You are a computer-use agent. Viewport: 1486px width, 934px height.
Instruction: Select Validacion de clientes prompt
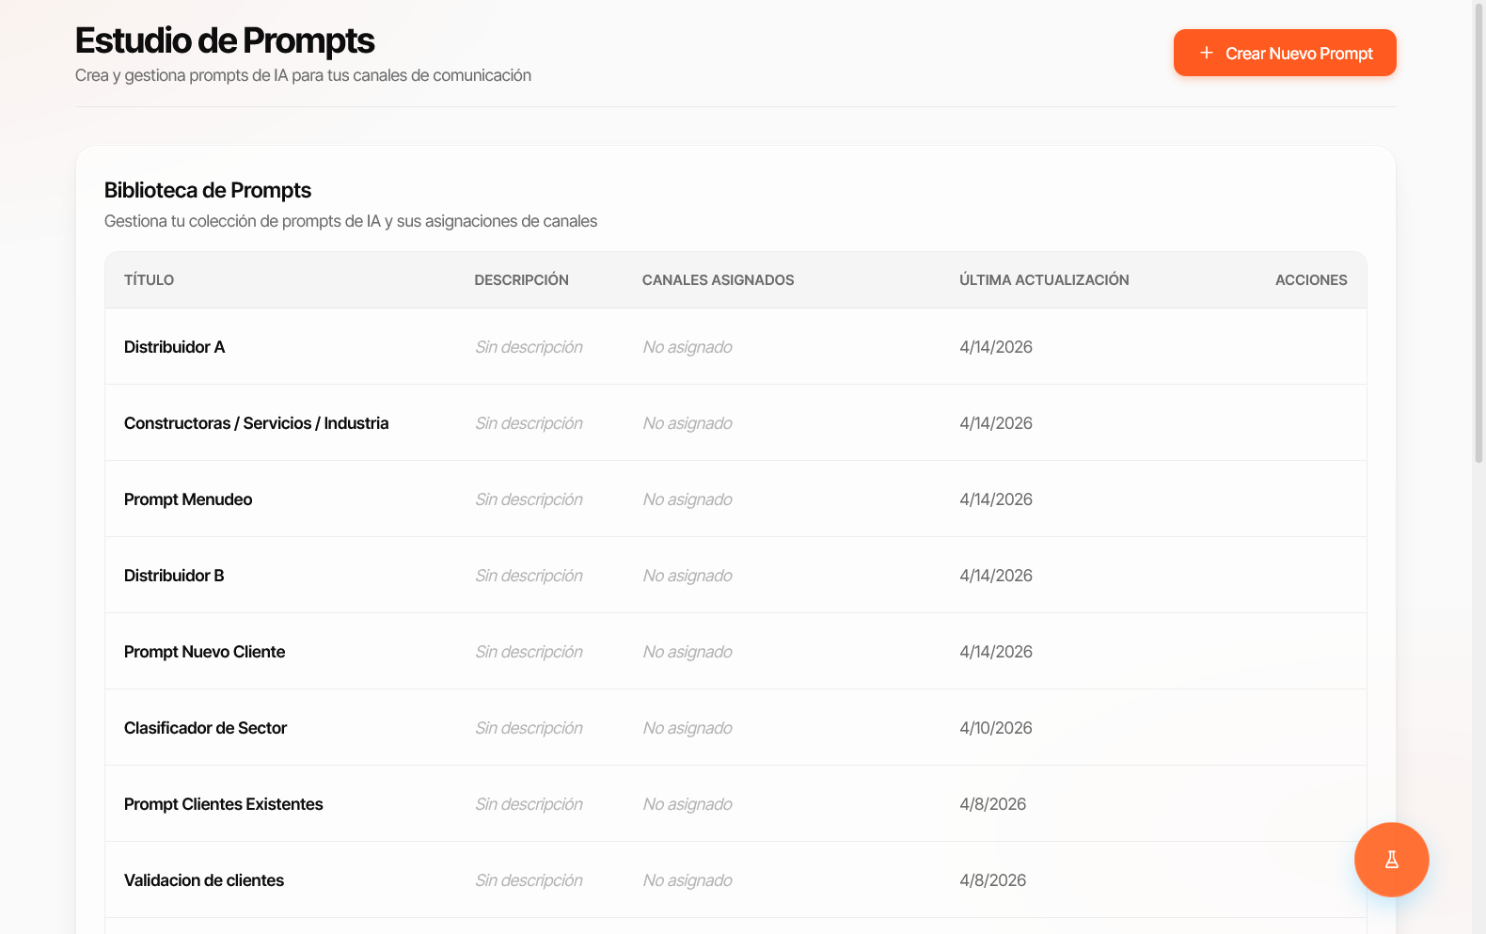(x=735, y=879)
